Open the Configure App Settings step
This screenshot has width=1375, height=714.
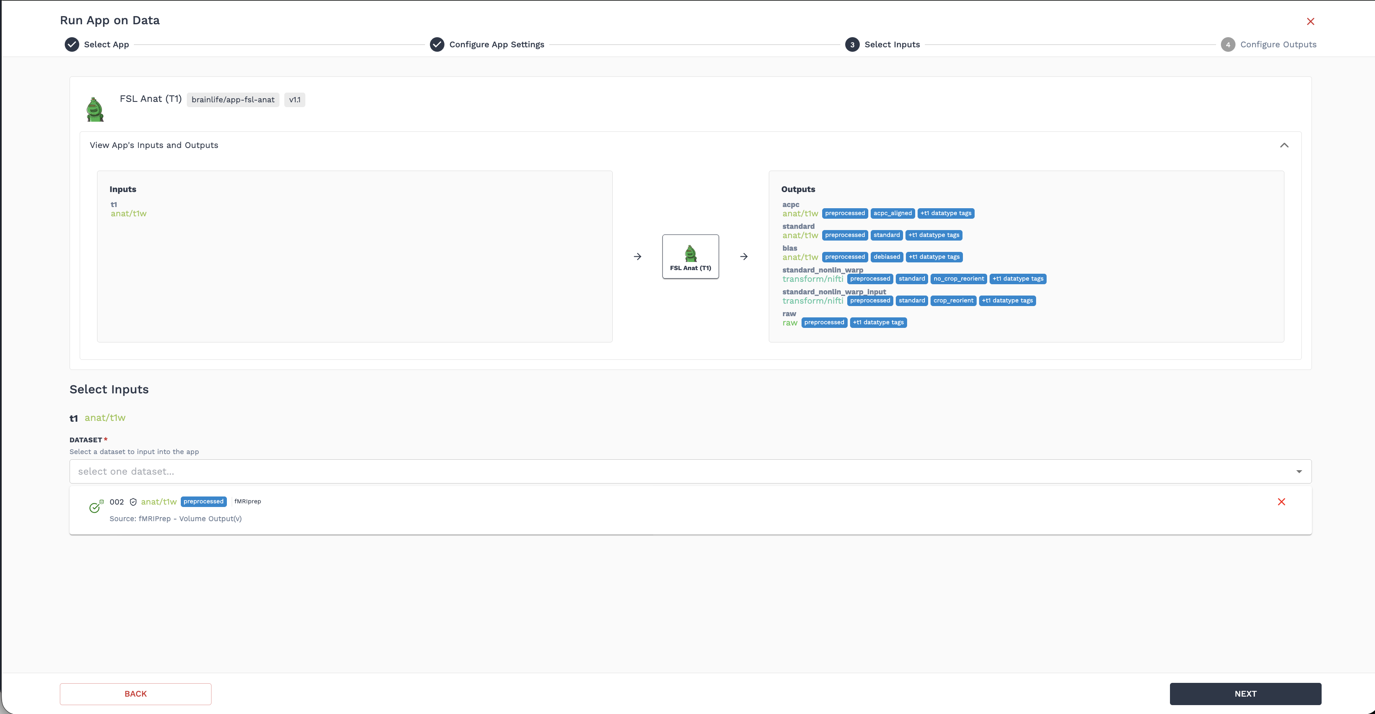pyautogui.click(x=496, y=44)
